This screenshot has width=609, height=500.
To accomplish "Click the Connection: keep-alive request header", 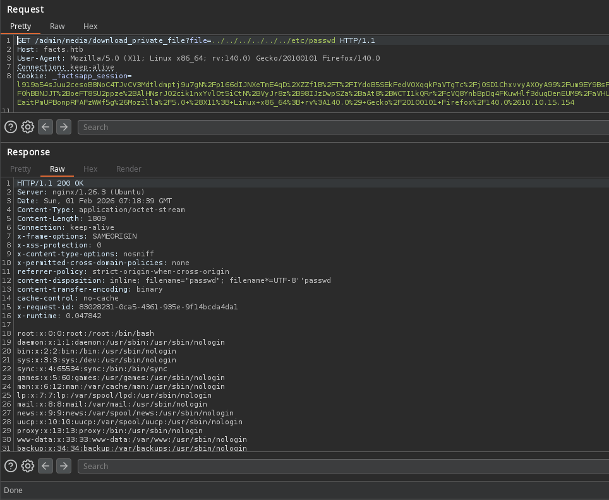I will click(66, 67).
